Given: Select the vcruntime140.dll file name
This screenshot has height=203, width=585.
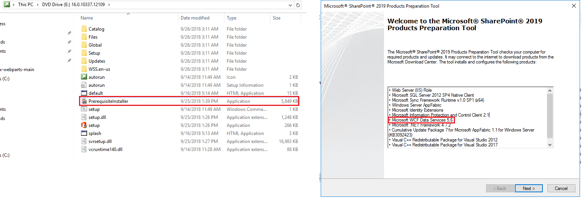Looking at the screenshot, I should coord(105,149).
